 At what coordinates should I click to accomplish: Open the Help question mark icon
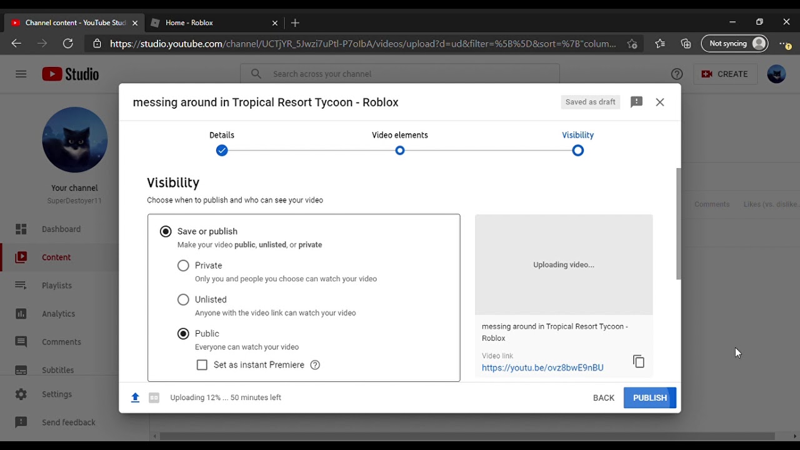click(676, 74)
